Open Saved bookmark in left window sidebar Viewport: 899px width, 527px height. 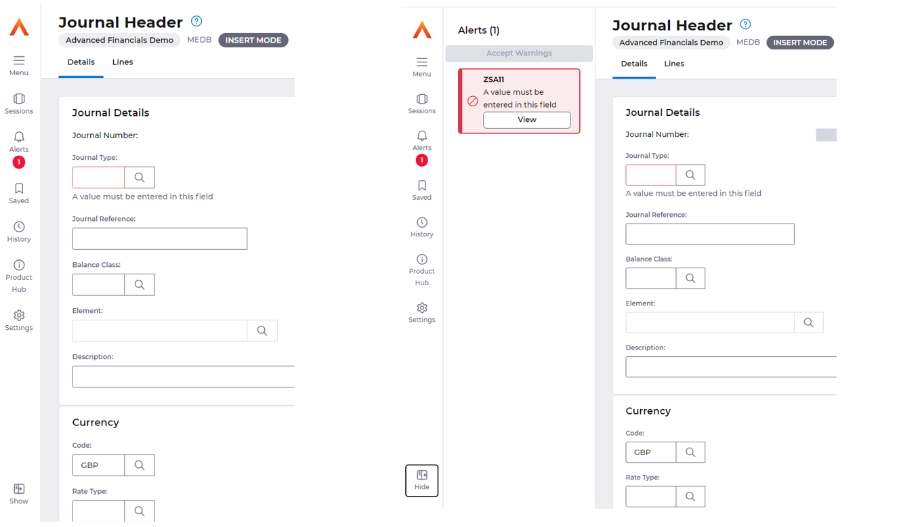19,194
